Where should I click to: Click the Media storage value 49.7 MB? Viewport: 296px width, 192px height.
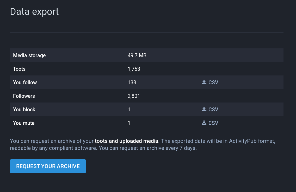click(x=137, y=55)
